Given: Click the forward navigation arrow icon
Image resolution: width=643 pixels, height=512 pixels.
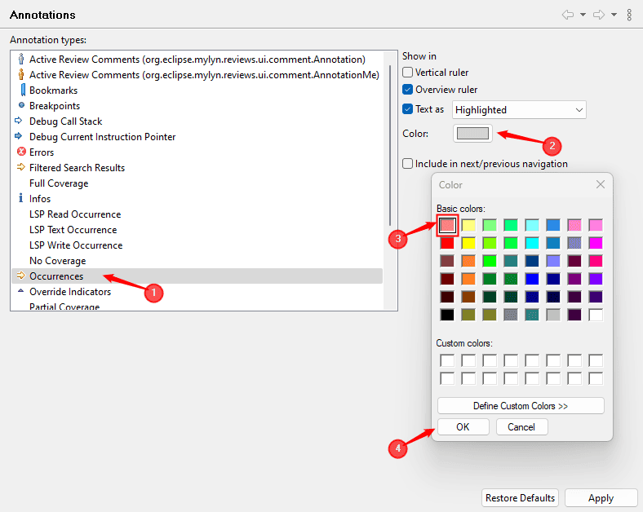Looking at the screenshot, I should pyautogui.click(x=599, y=15).
